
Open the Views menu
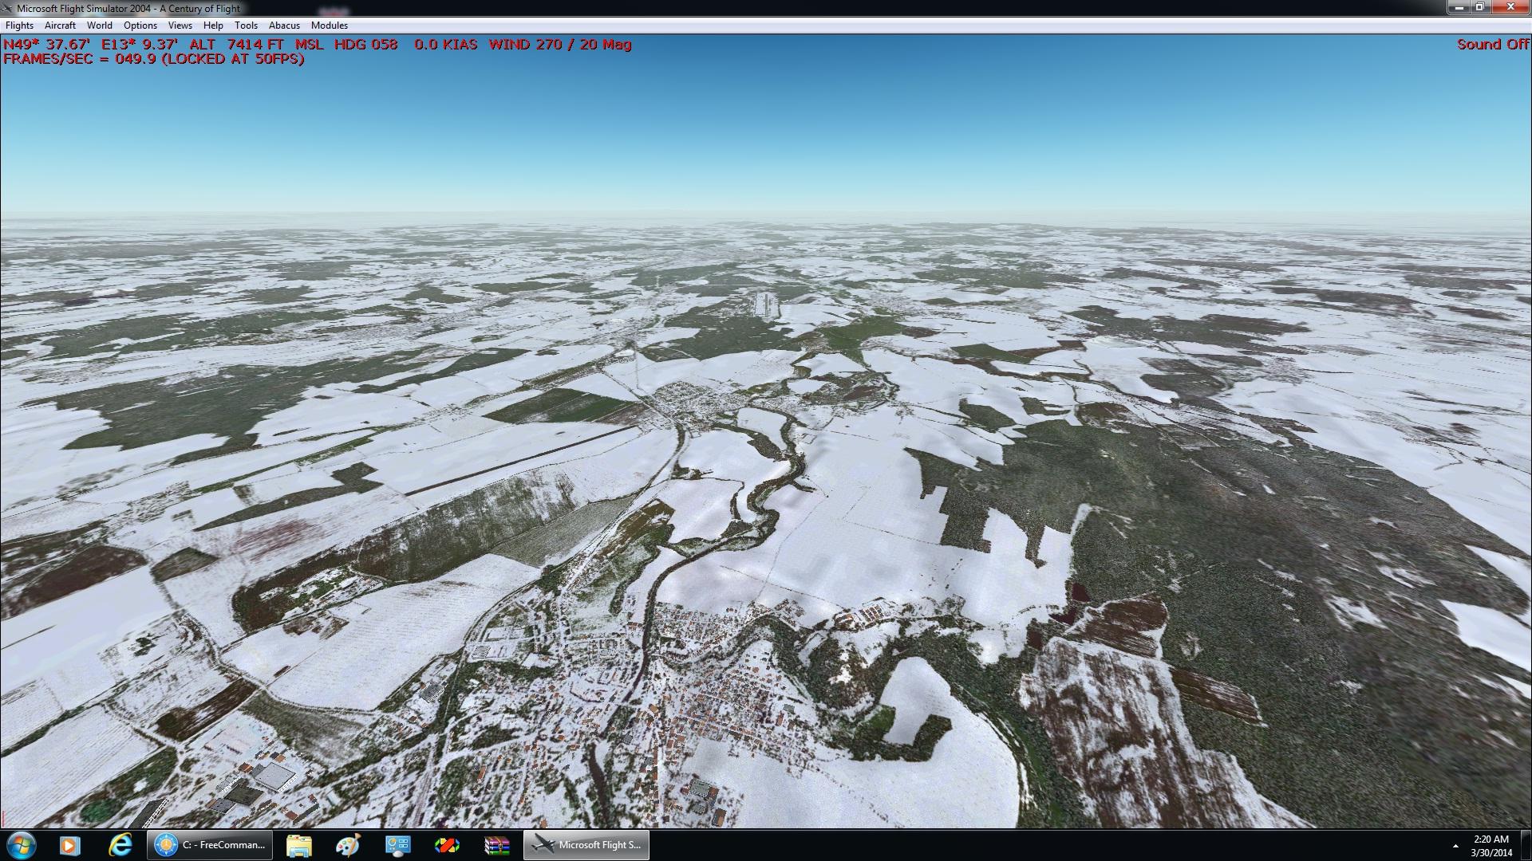180,26
